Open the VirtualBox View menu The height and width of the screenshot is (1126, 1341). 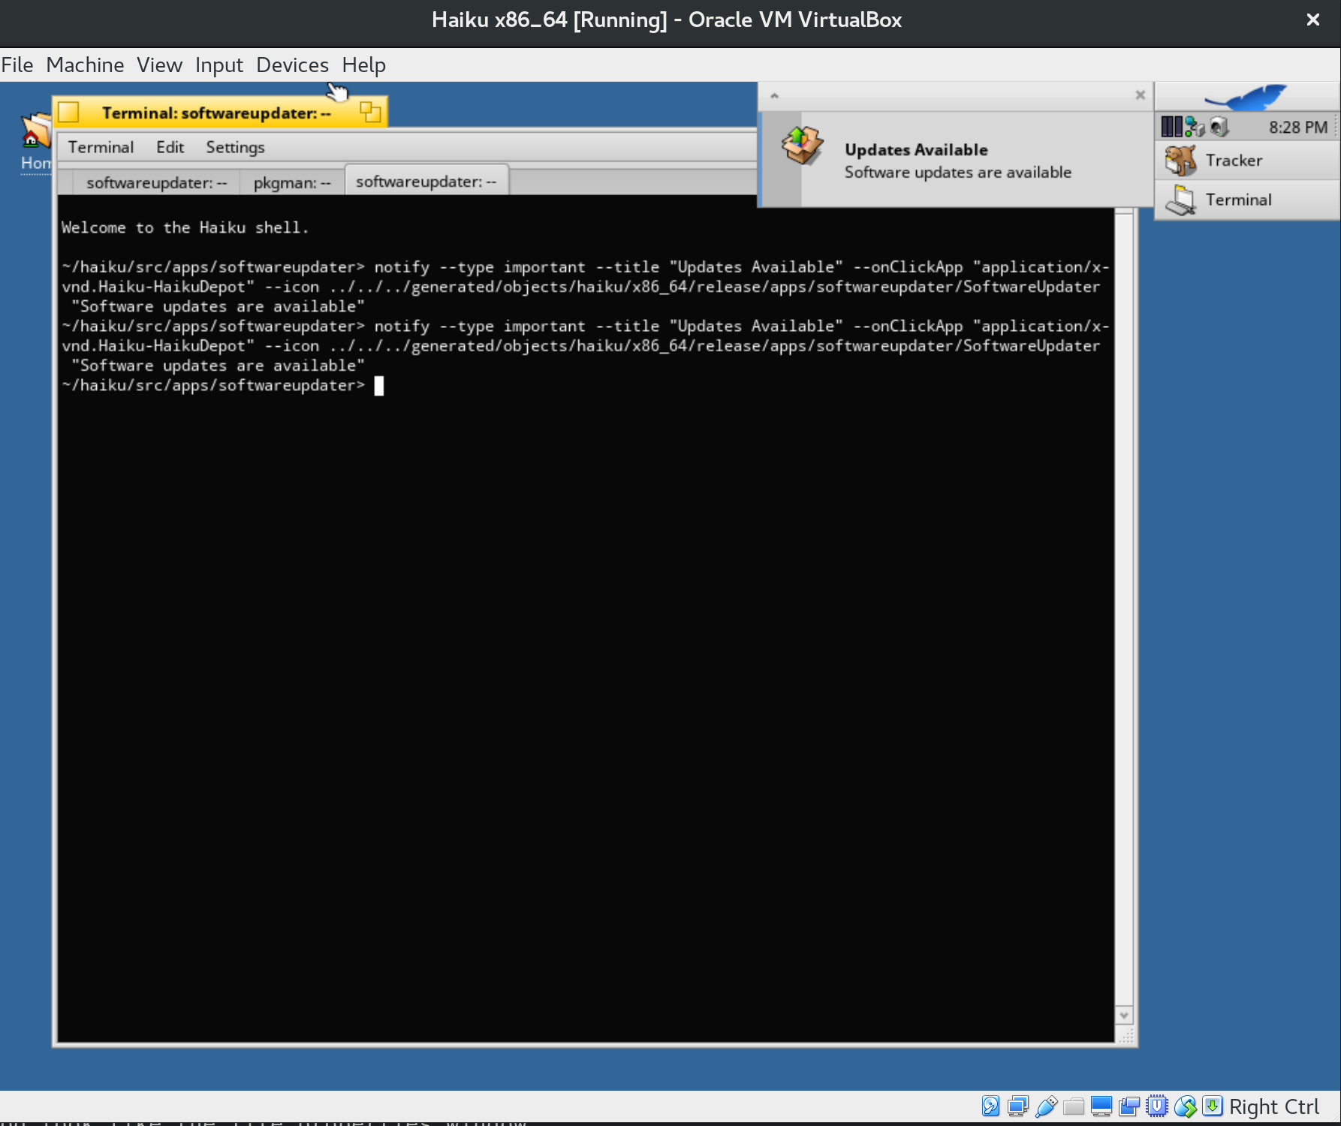click(159, 65)
